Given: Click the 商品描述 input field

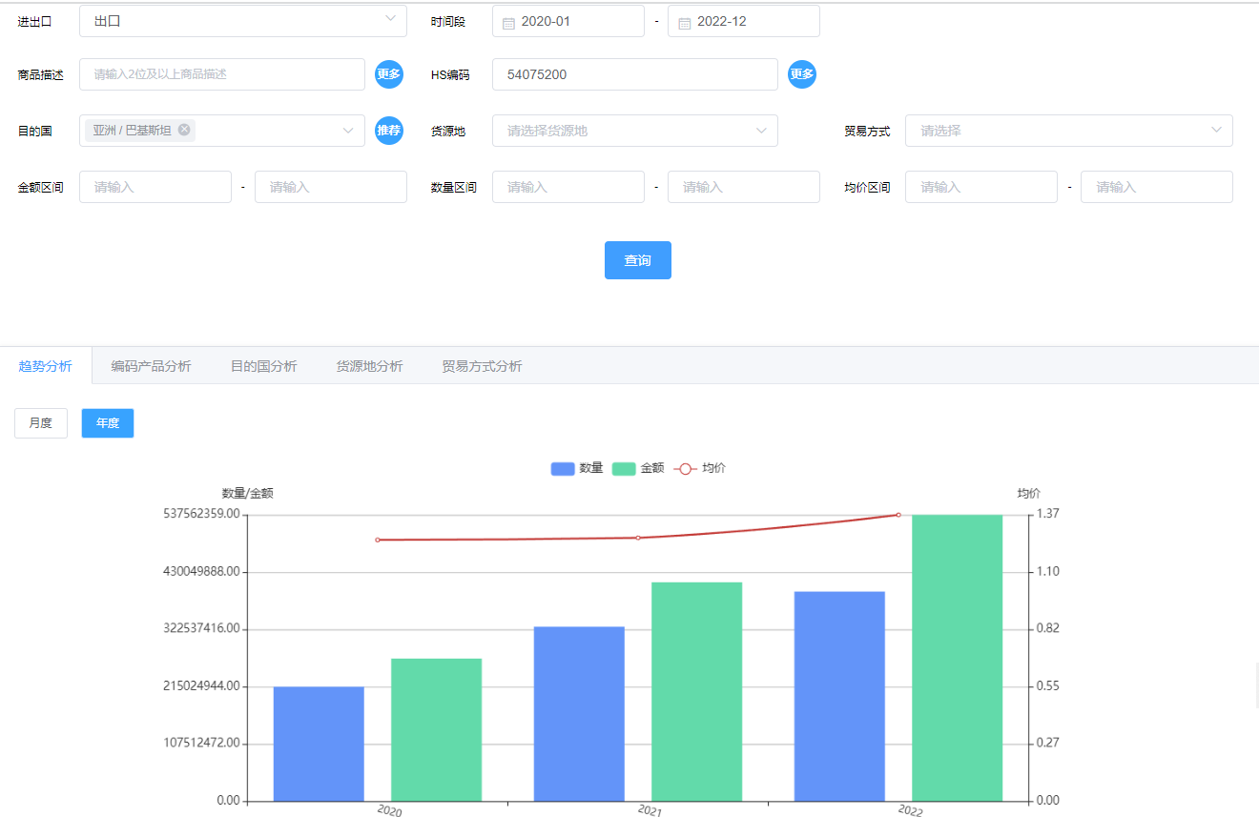Looking at the screenshot, I should click(x=222, y=74).
